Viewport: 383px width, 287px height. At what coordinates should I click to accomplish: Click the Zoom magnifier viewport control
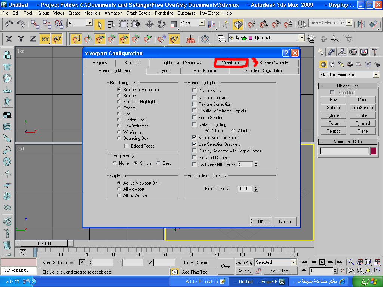click(351, 262)
